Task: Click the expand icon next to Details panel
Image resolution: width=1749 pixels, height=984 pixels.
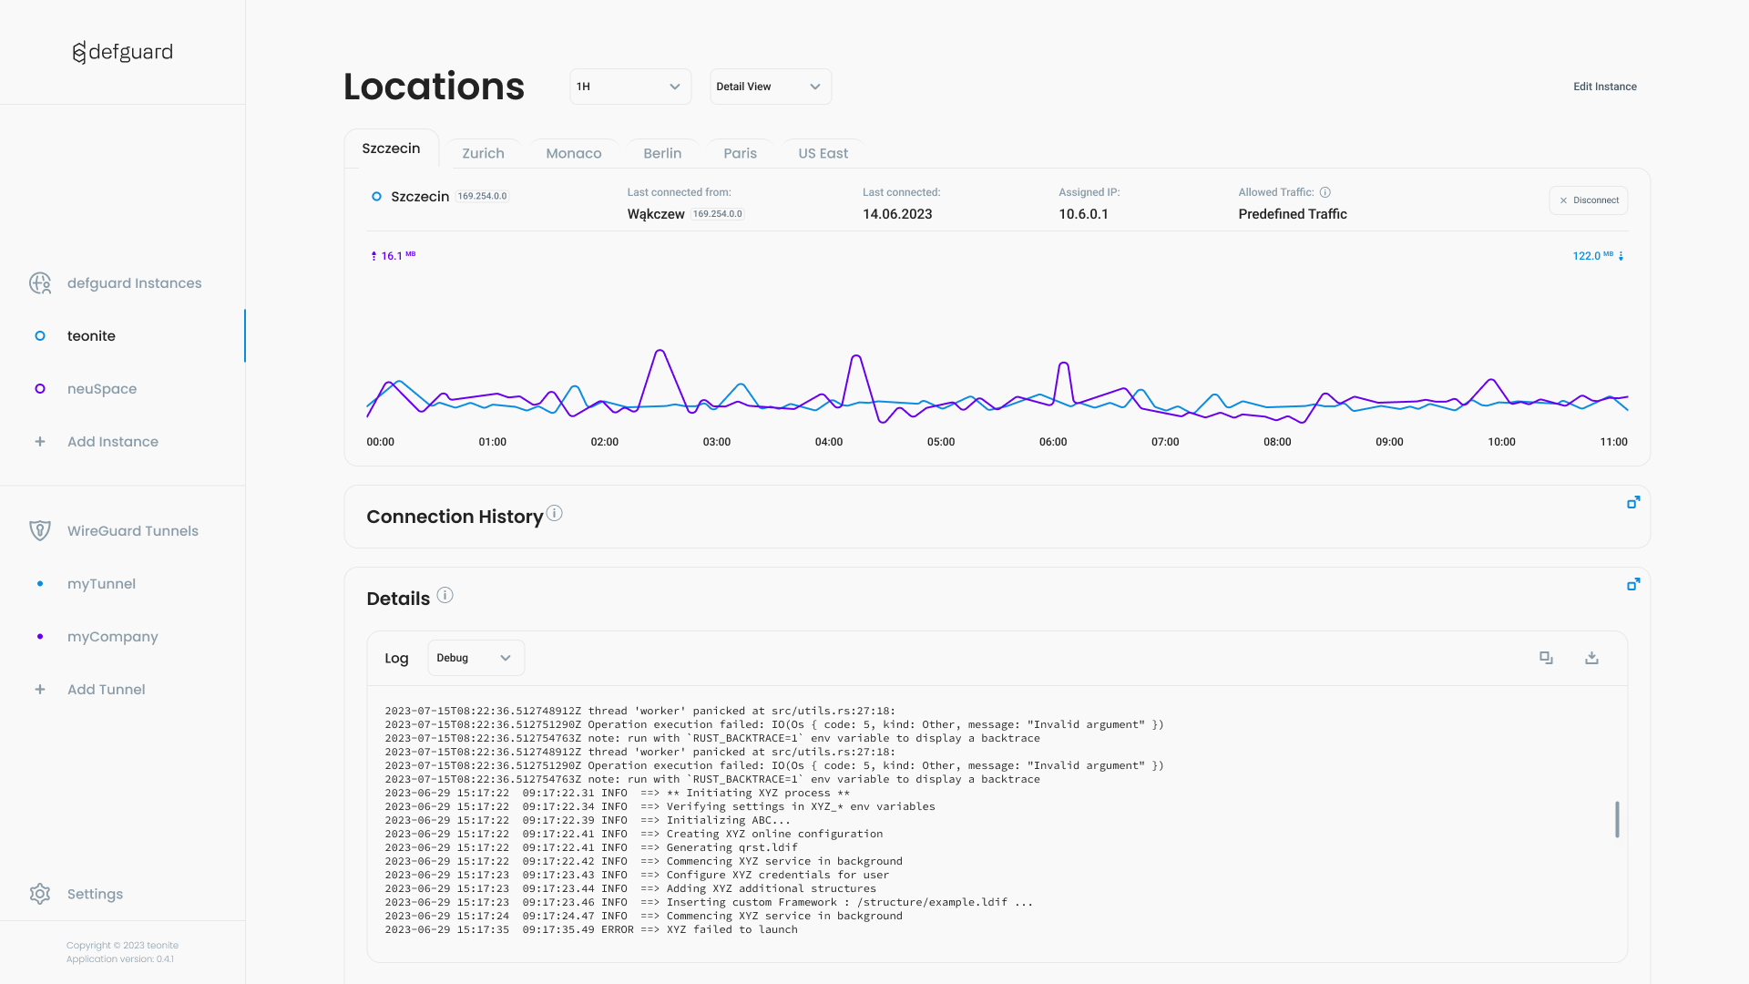Action: coord(1632,585)
